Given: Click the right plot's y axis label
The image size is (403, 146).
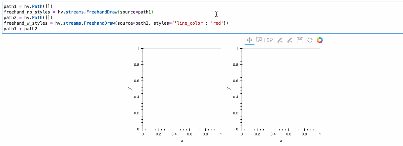Looking at the screenshot, I should click(229, 88).
